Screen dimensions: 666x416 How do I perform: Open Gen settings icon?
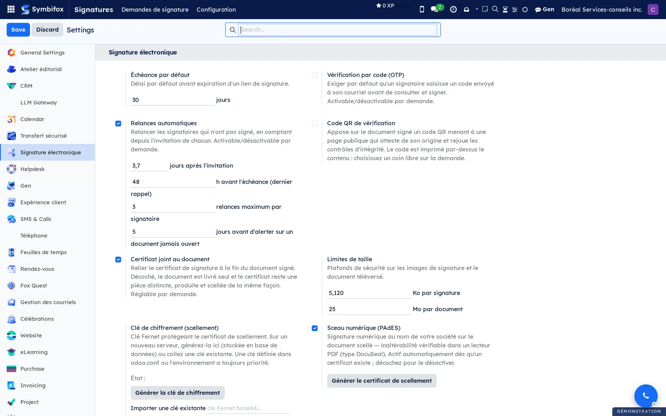pyautogui.click(x=12, y=186)
